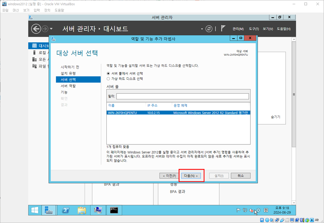Click the 숨기기 link in Server Manager
Viewport: 324px width, 223px height.
pyautogui.click(x=275, y=117)
